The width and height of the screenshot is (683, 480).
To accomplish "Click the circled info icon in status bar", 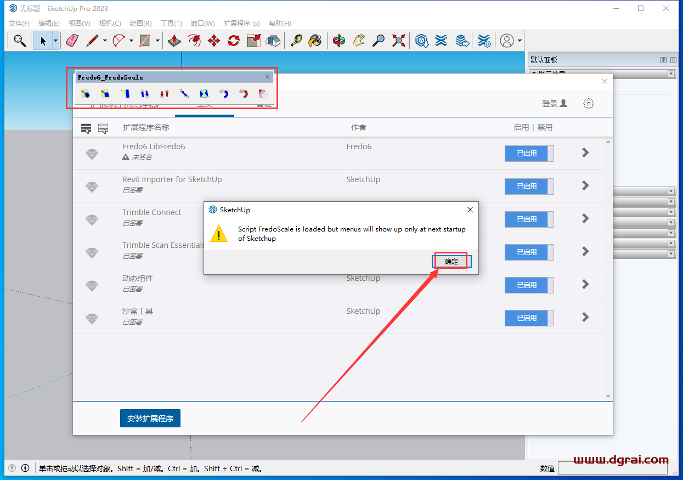I will pyautogui.click(x=25, y=468).
